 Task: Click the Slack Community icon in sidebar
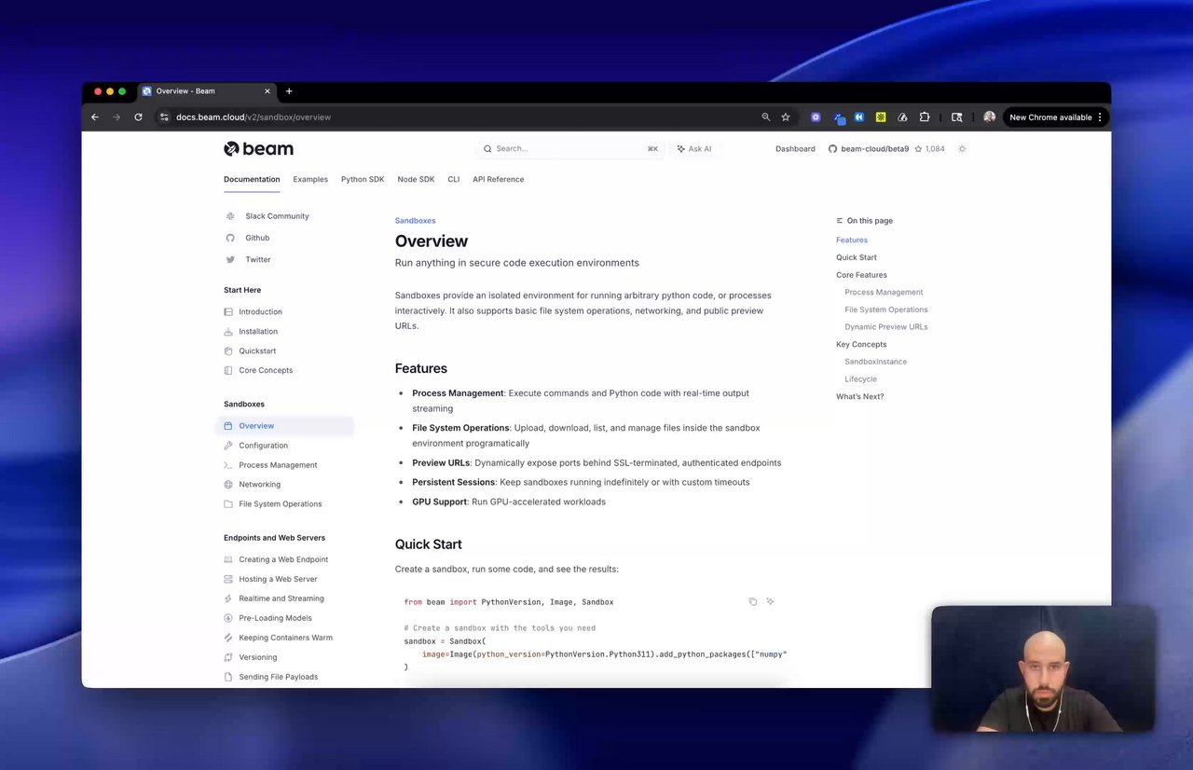pos(230,216)
